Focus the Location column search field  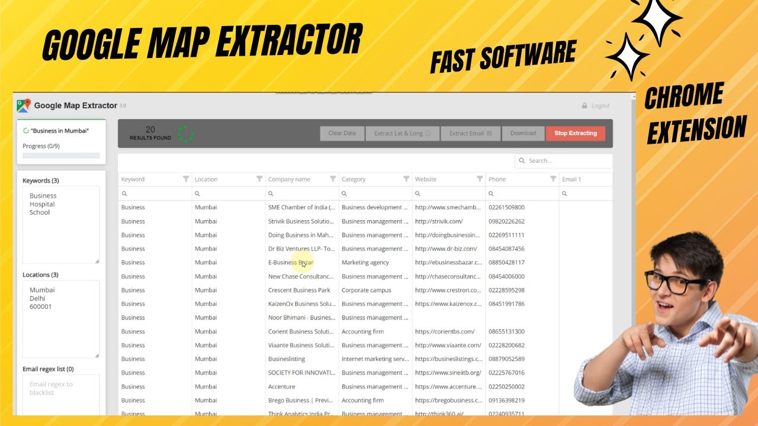pyautogui.click(x=229, y=193)
